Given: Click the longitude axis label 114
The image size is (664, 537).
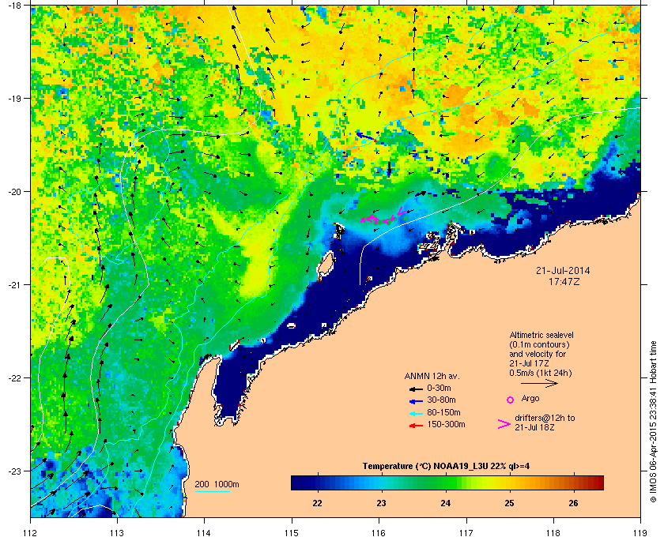Looking at the screenshot, I should tap(205, 533).
